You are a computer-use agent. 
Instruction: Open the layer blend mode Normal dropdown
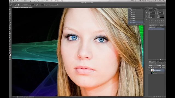coord(153,65)
